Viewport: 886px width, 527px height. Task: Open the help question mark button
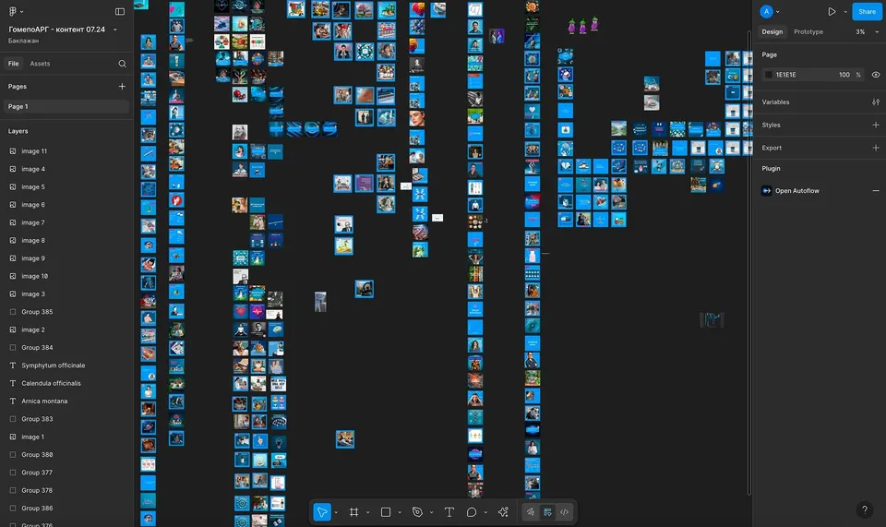coord(865,509)
